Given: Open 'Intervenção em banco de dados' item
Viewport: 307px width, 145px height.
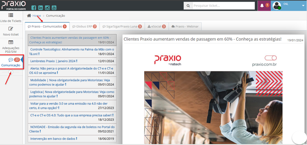Looking at the screenshot, I should [72, 138].
